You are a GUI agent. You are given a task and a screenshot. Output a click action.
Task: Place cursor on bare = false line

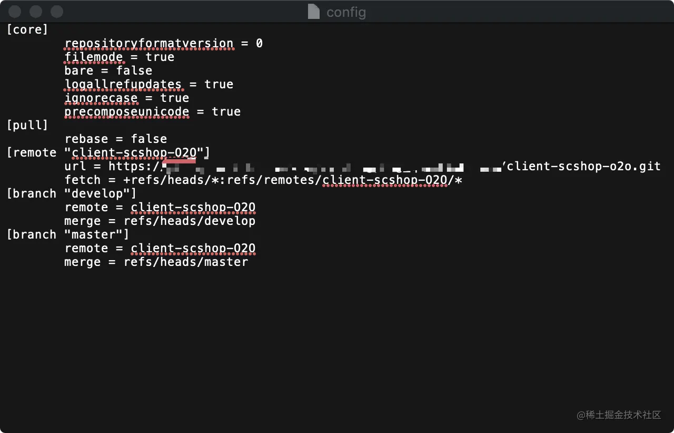click(108, 70)
